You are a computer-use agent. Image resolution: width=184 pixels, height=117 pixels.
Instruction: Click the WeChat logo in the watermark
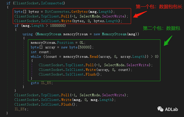pyautogui.click(x=161, y=109)
